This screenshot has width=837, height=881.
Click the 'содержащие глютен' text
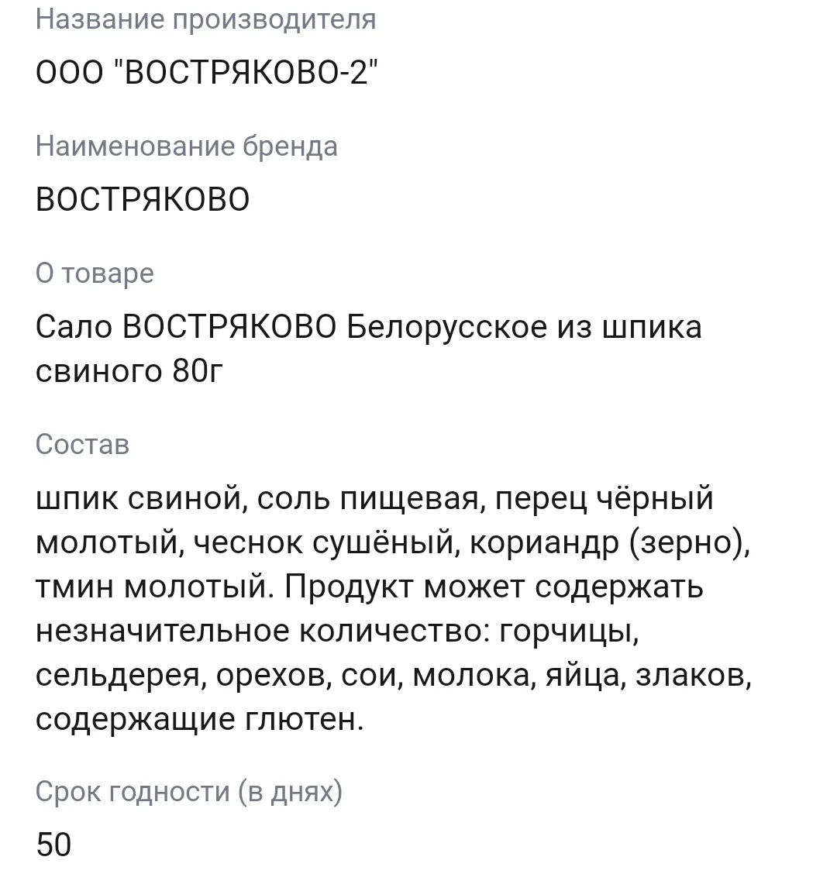coord(199,719)
